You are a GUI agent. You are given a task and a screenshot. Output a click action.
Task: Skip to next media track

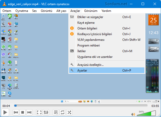click(x=29, y=112)
